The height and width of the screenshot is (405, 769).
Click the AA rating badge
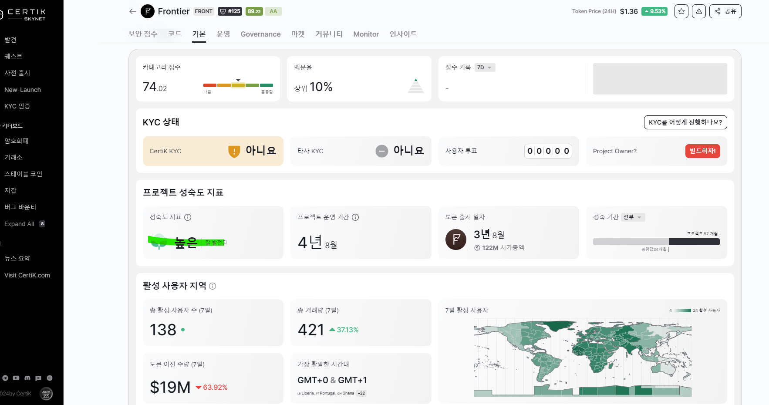tap(273, 11)
